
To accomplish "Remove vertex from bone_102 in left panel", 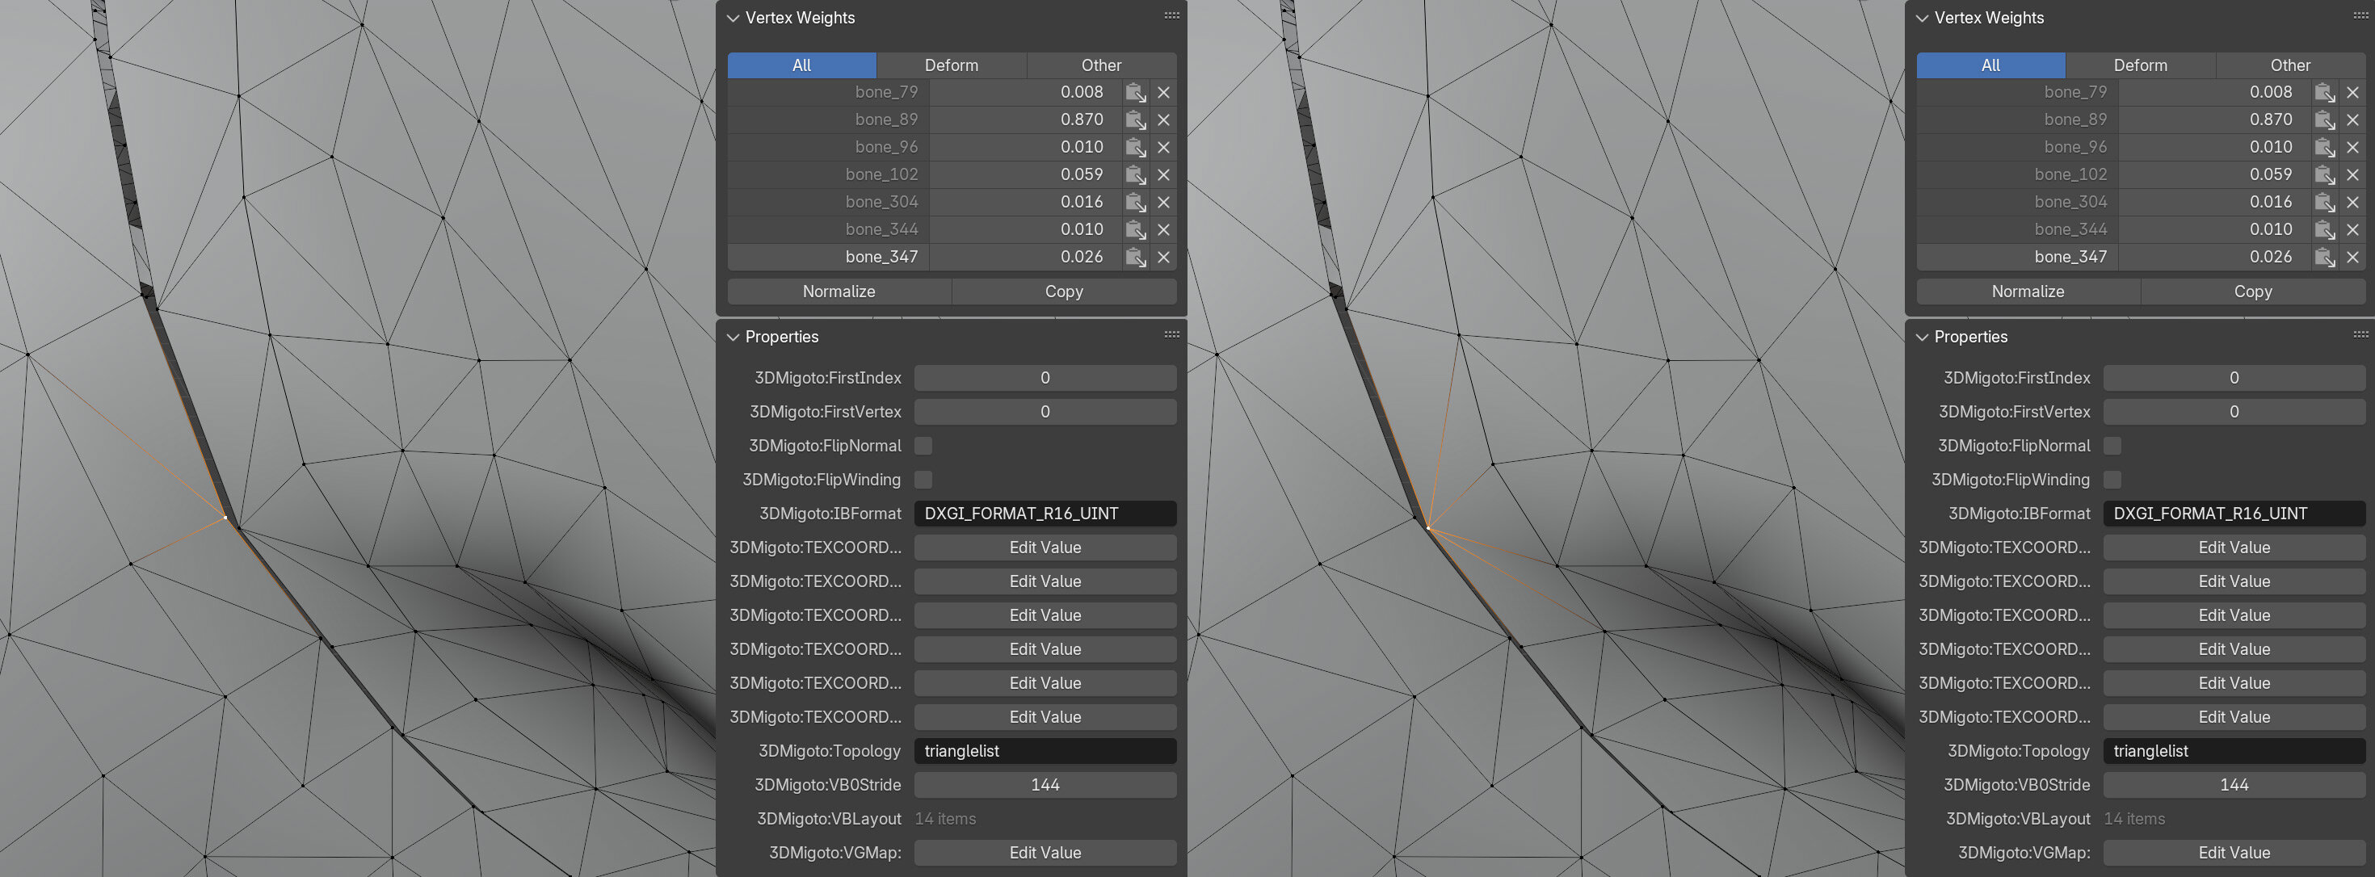I will [1163, 175].
